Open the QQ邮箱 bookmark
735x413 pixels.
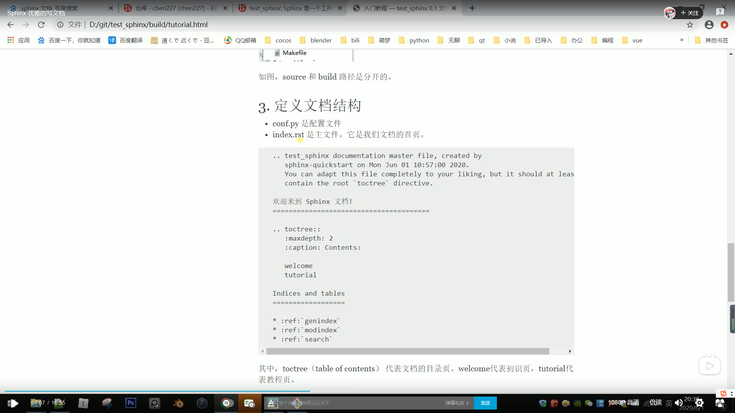click(239, 40)
